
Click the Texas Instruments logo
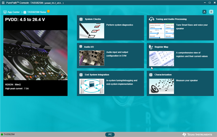point(197,134)
